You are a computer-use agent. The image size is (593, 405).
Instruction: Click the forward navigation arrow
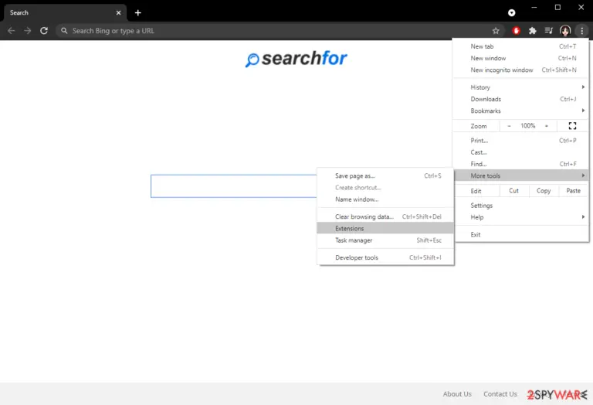(28, 31)
